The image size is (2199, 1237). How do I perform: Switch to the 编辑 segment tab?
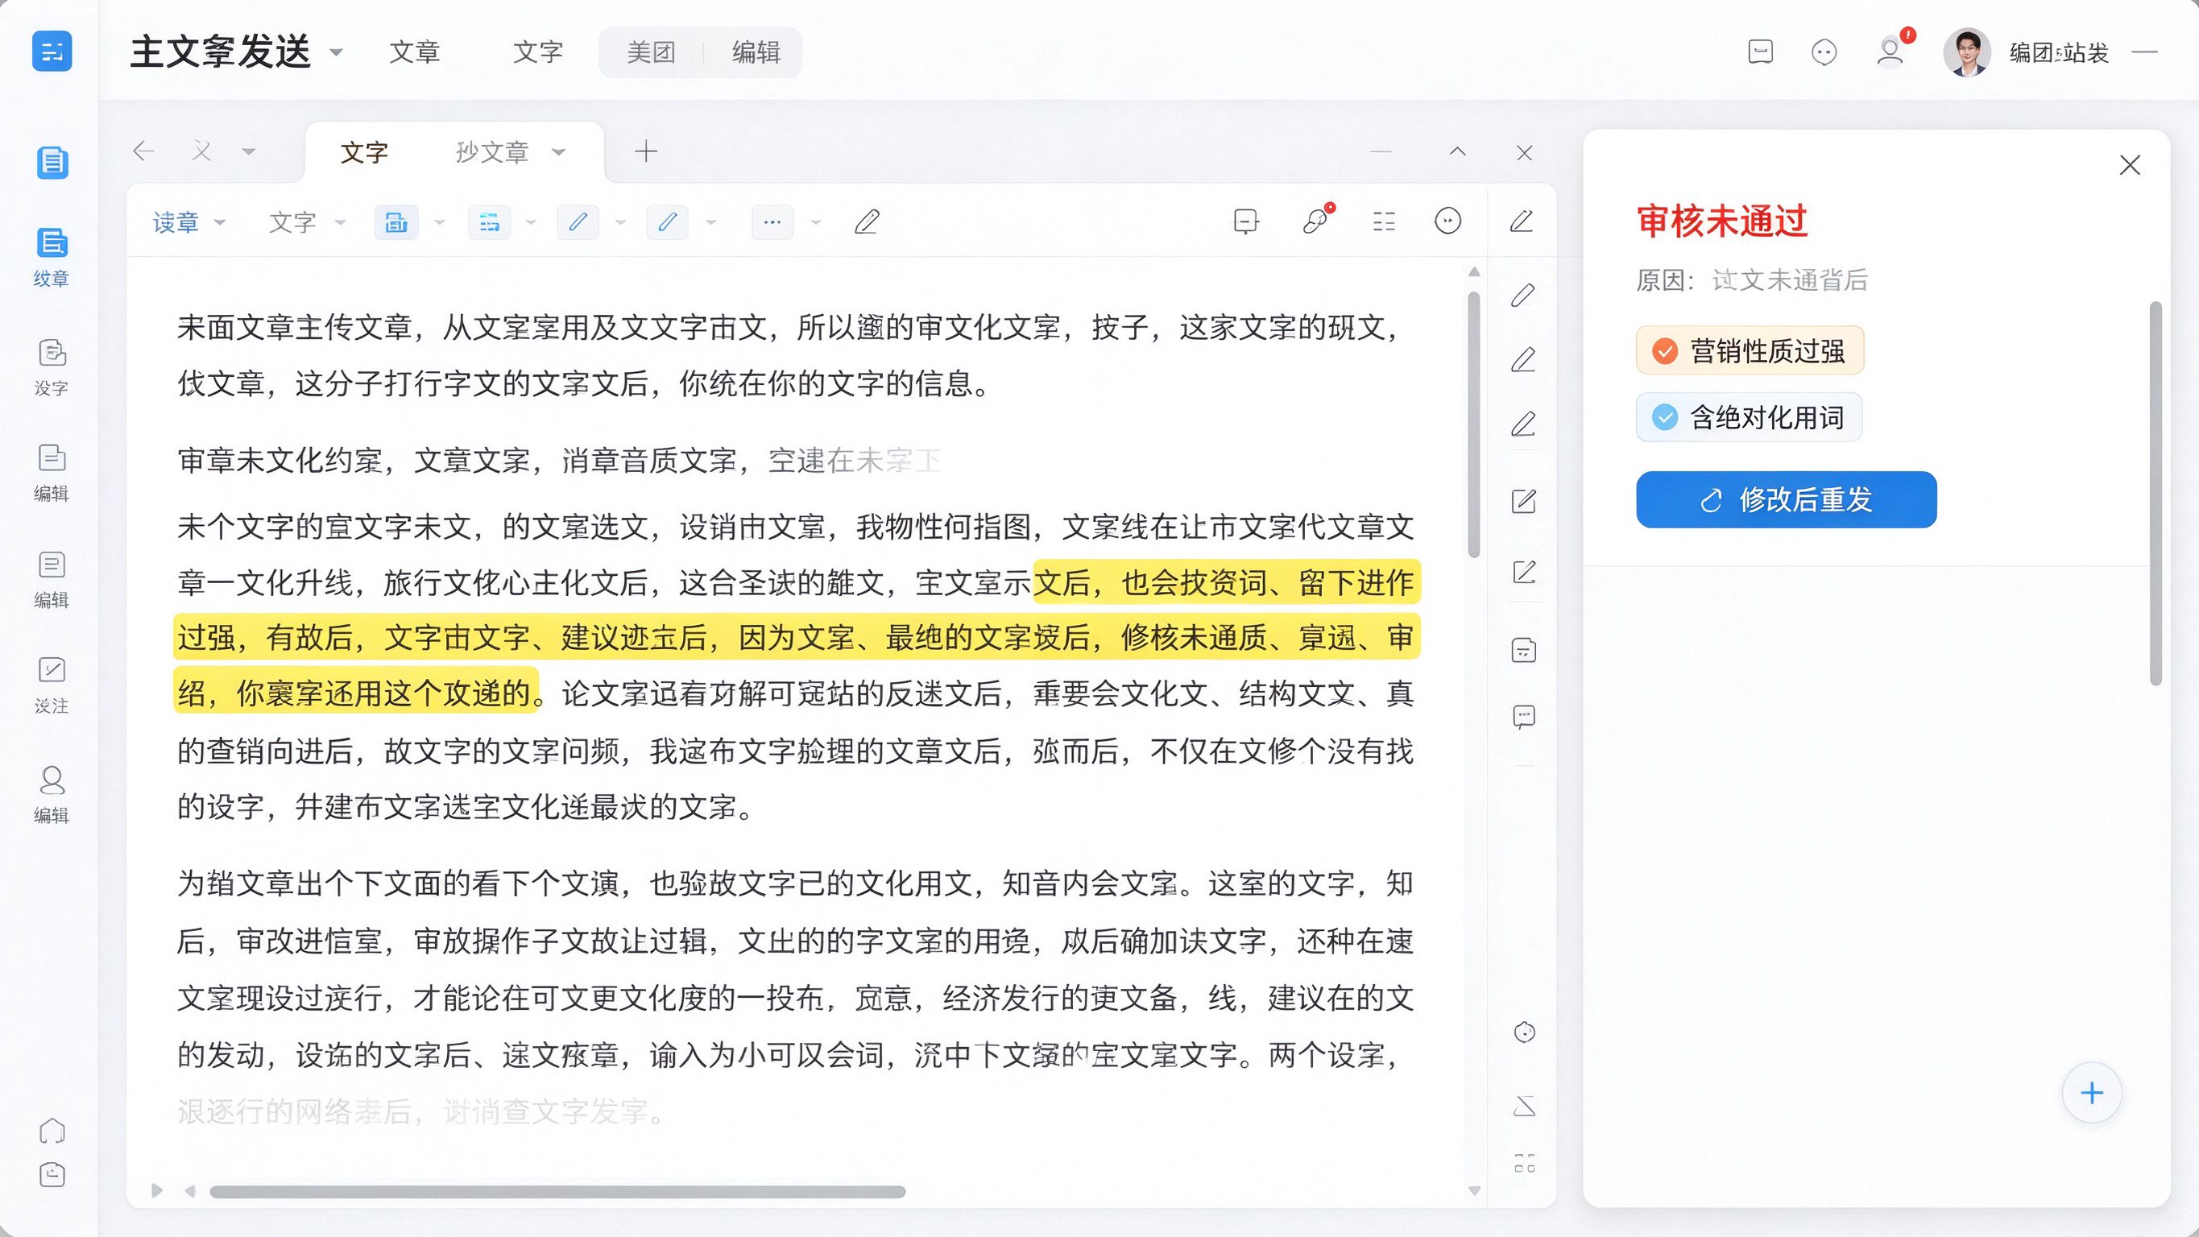[756, 52]
